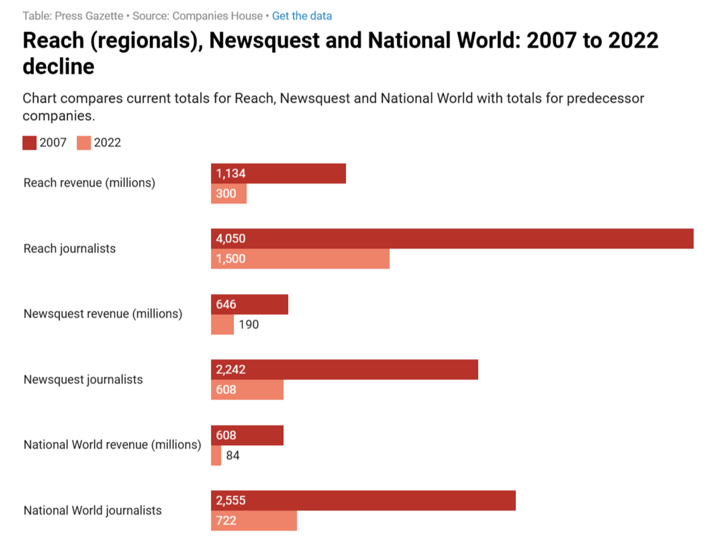
Task: Click the subtitle beginning 'Chart compares current totals'
Action: [x=333, y=107]
